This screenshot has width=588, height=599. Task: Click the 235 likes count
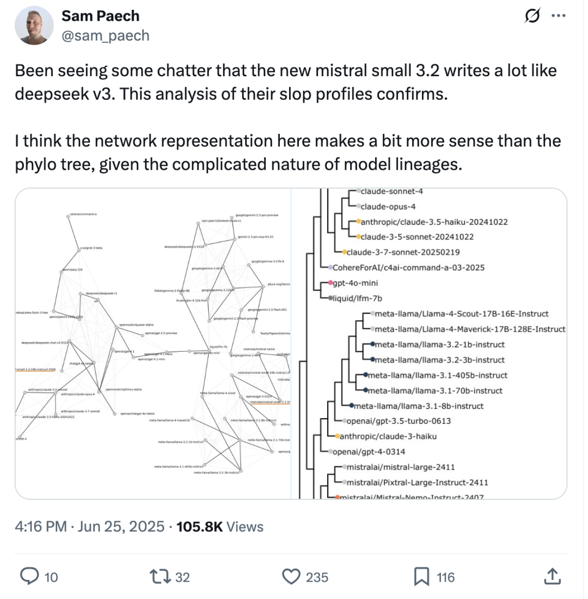click(317, 577)
